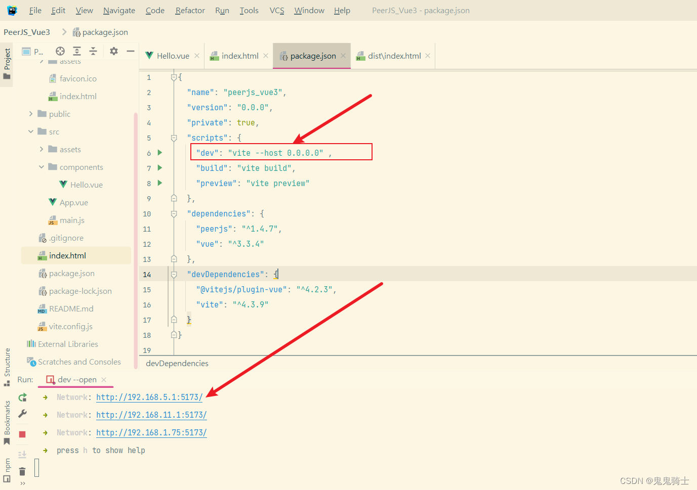Select Hello.vue in project tree

pos(87,185)
